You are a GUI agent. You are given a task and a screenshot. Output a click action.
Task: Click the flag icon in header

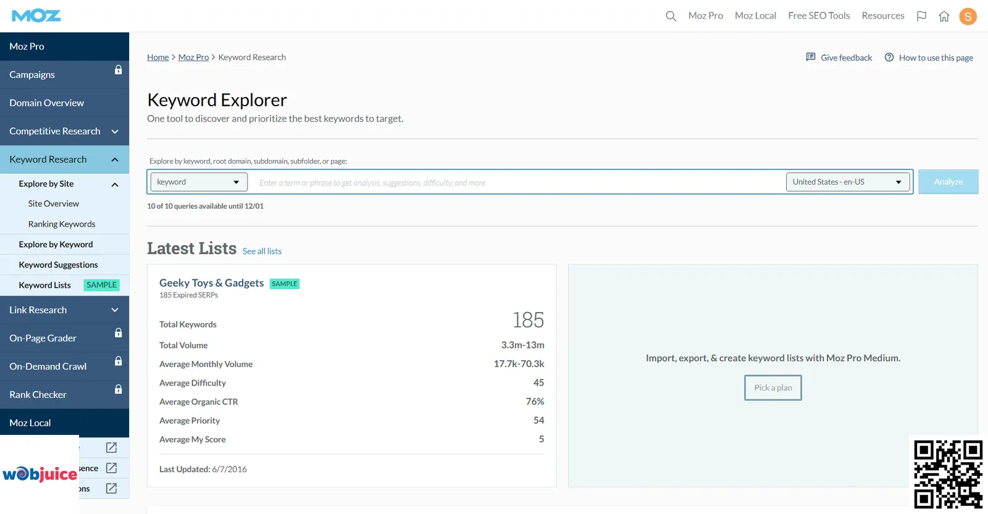[x=921, y=16]
